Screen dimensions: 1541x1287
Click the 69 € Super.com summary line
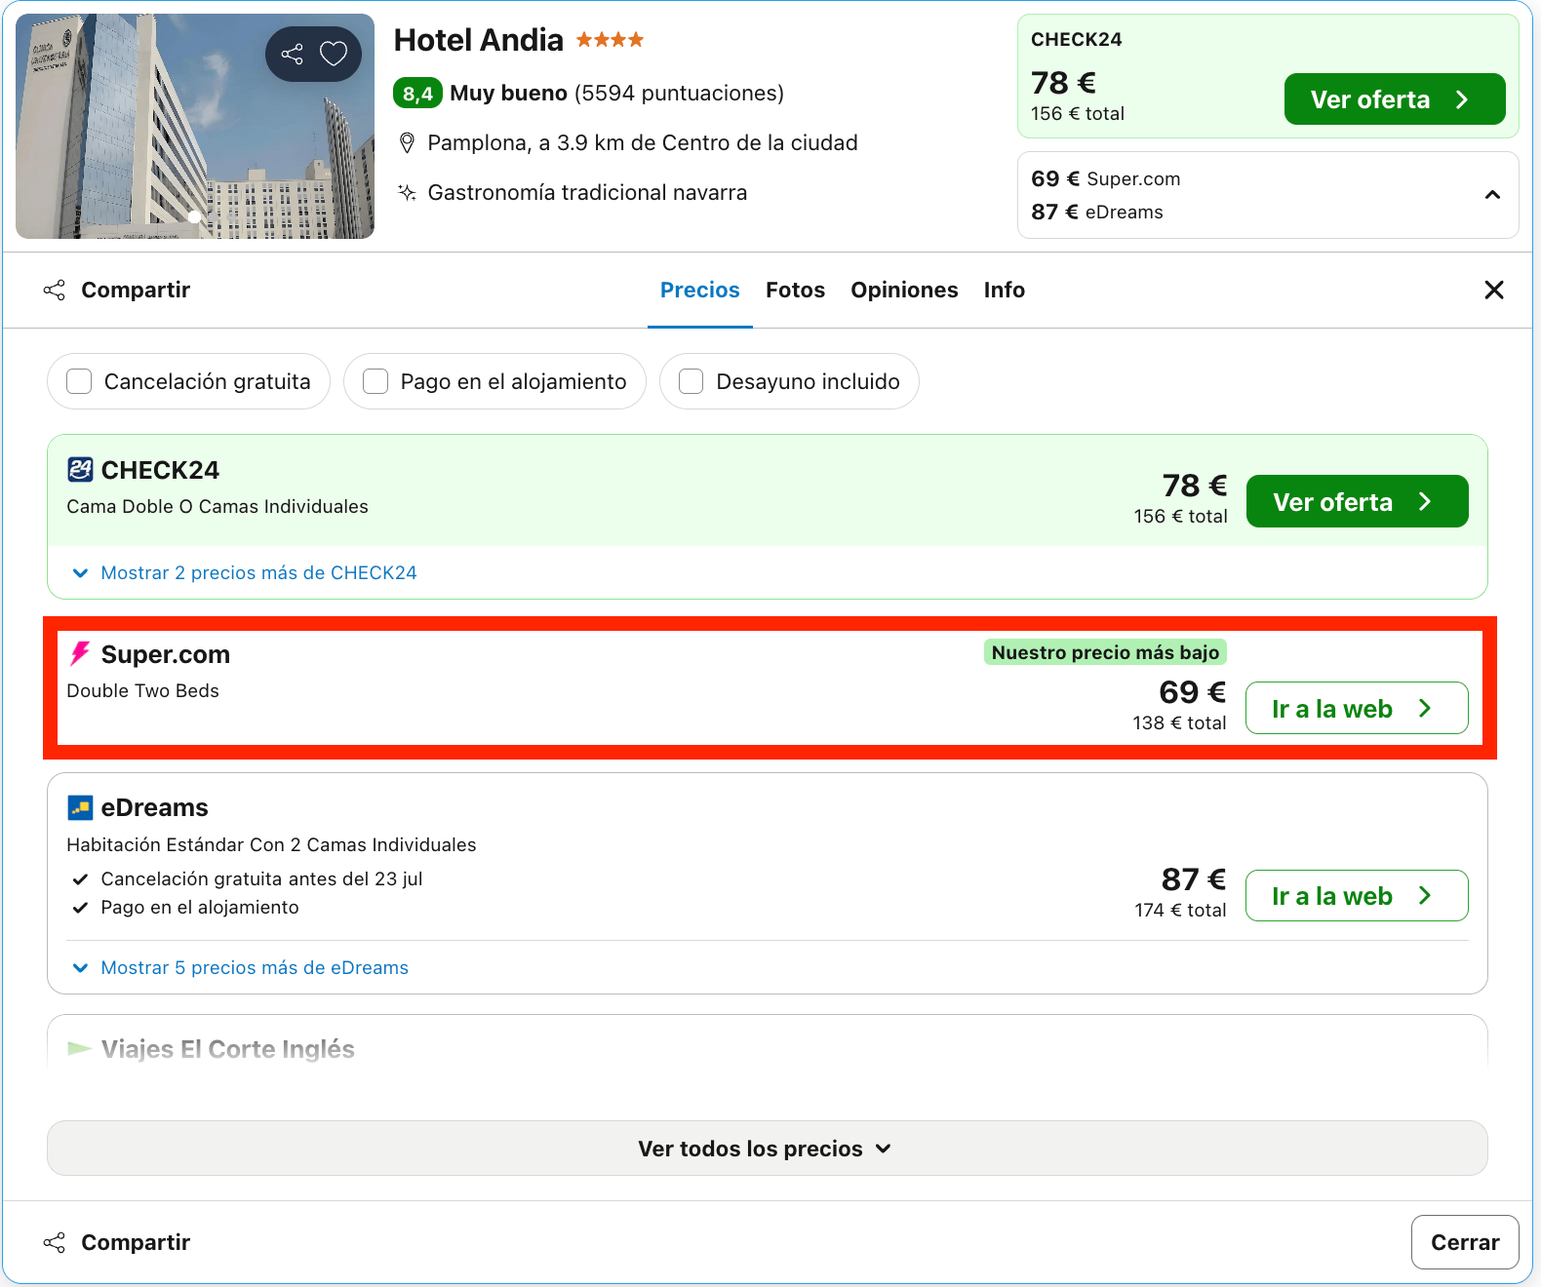click(x=1105, y=178)
